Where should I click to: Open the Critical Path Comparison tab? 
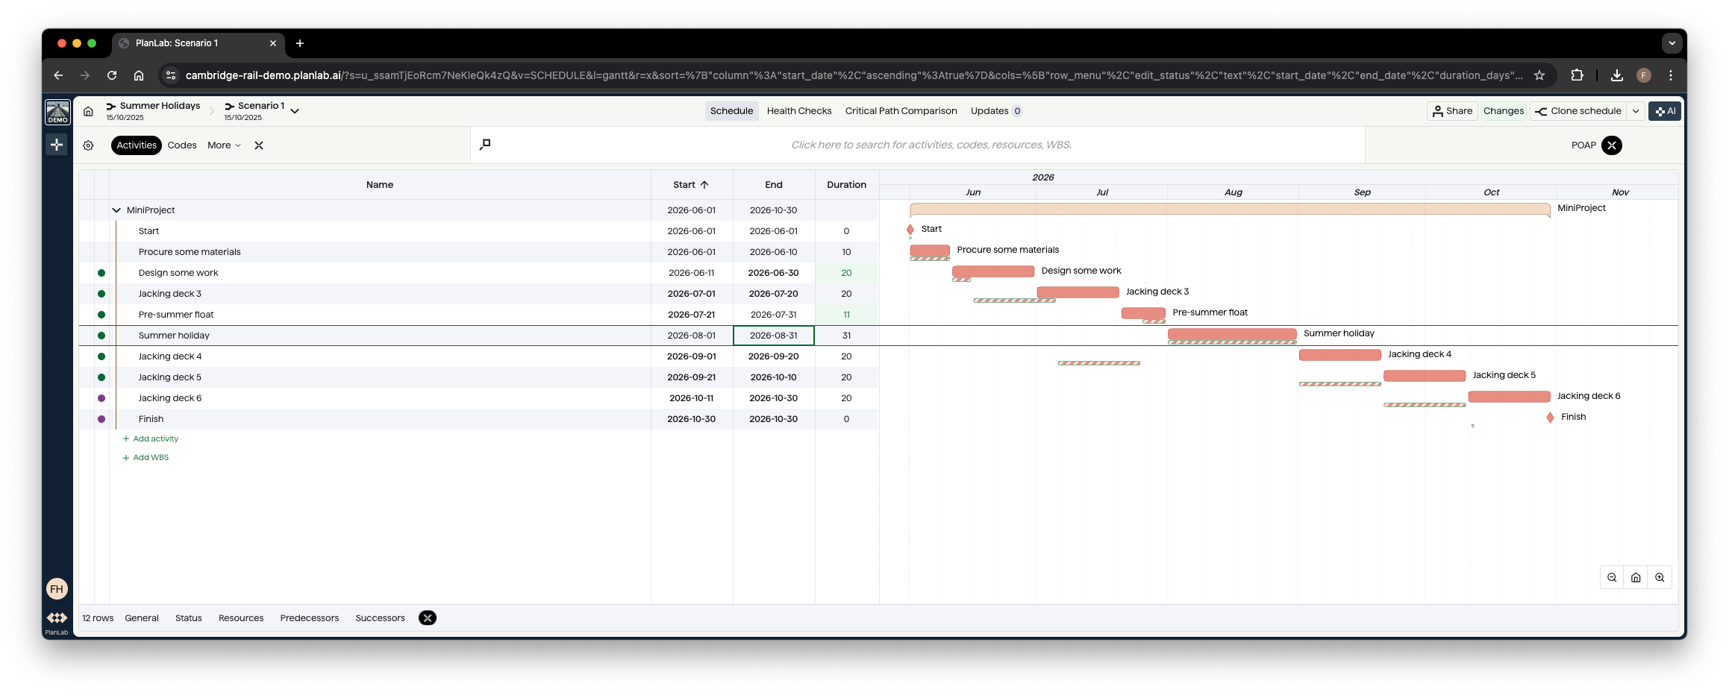pyautogui.click(x=901, y=111)
